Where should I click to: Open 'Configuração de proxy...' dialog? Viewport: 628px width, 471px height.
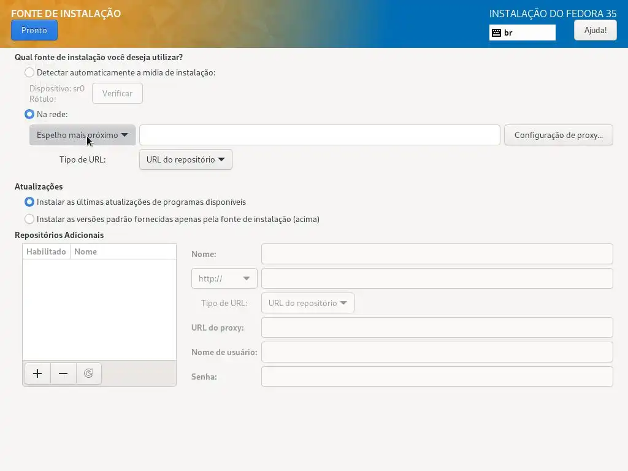[558, 135]
